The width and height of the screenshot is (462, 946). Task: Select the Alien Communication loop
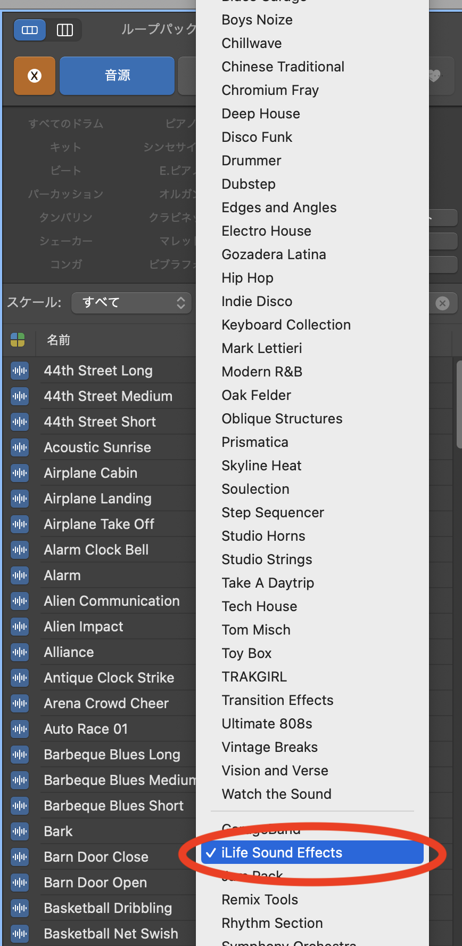point(112,601)
